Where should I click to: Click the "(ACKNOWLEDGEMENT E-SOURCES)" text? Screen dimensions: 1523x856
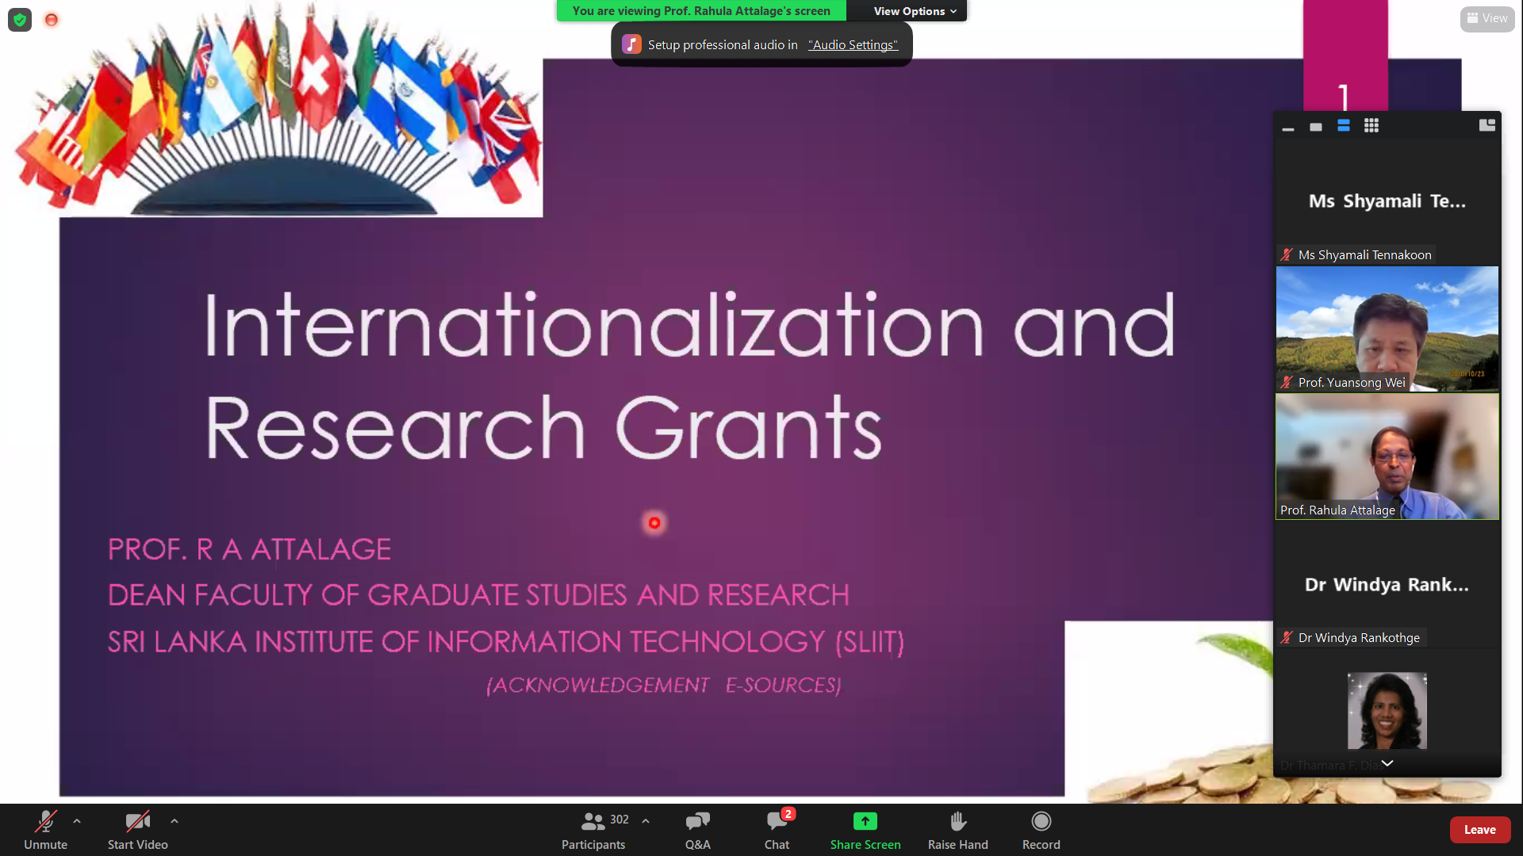pyautogui.click(x=664, y=685)
